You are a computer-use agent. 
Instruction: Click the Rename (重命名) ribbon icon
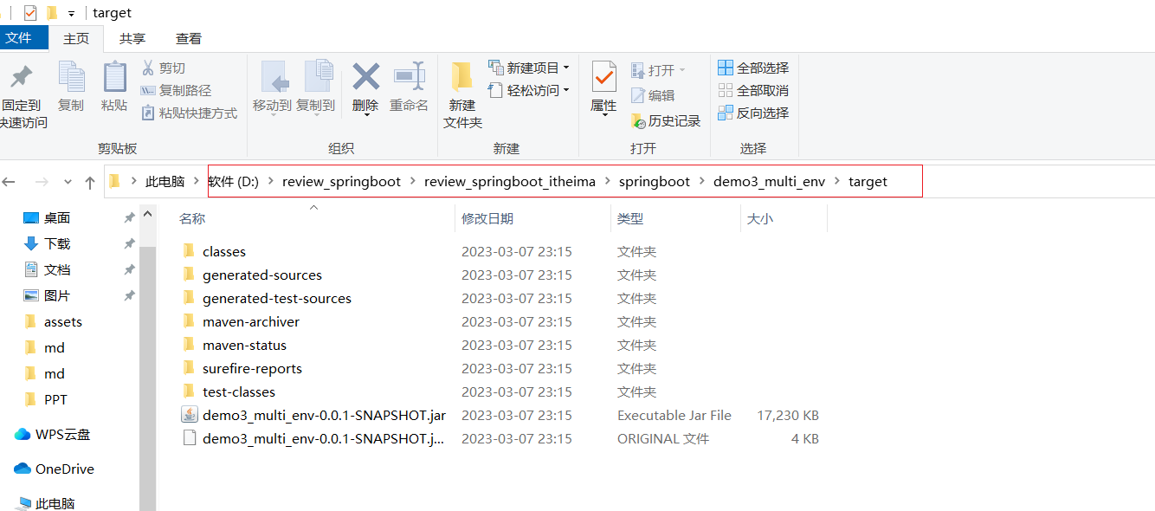(x=409, y=77)
